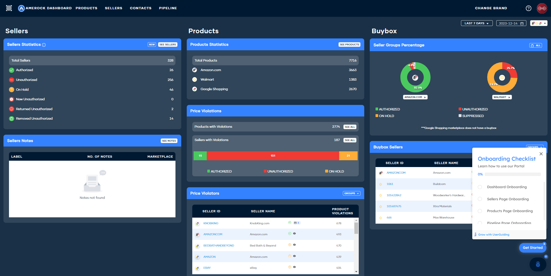Select the Sellers Page Onboarding radio circle

pos(480,199)
